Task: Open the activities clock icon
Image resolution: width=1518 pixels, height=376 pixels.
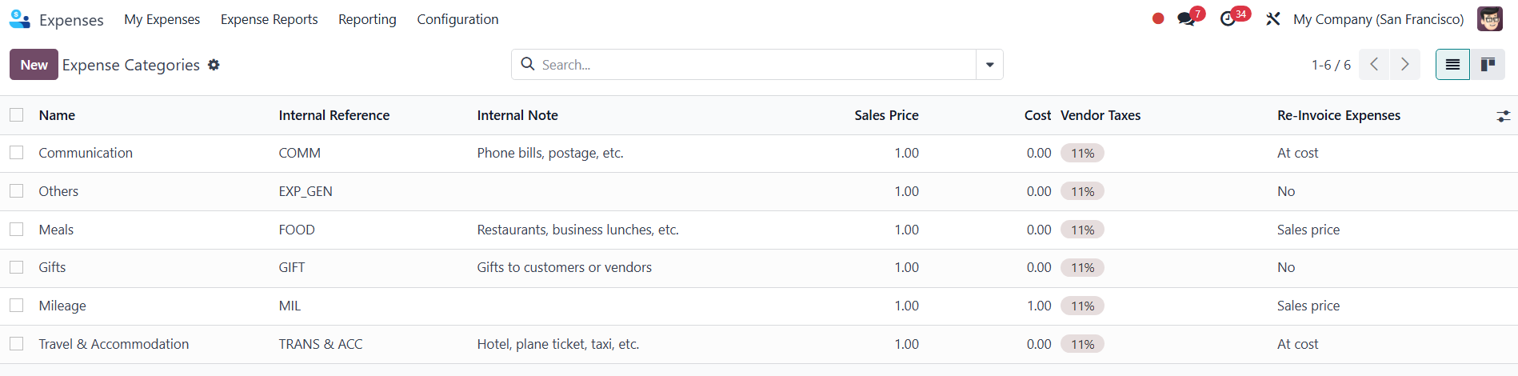Action: 1228,19
